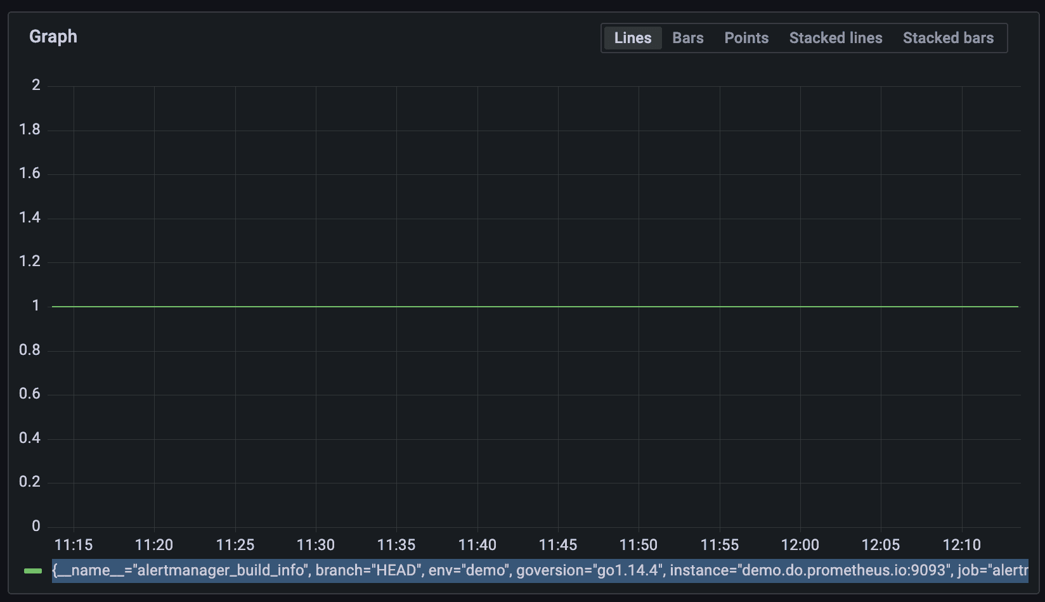
Task: Click the Graph panel title
Action: coord(53,36)
